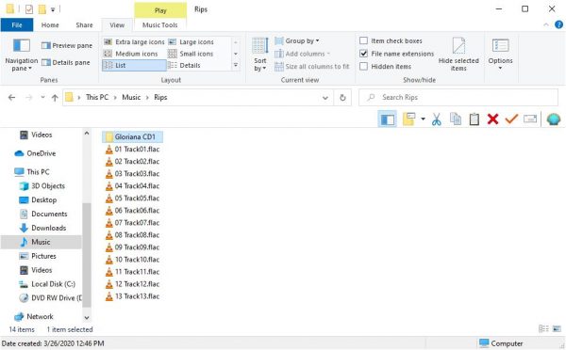Enable Hidden items checkbox
566x350 pixels.
point(364,67)
